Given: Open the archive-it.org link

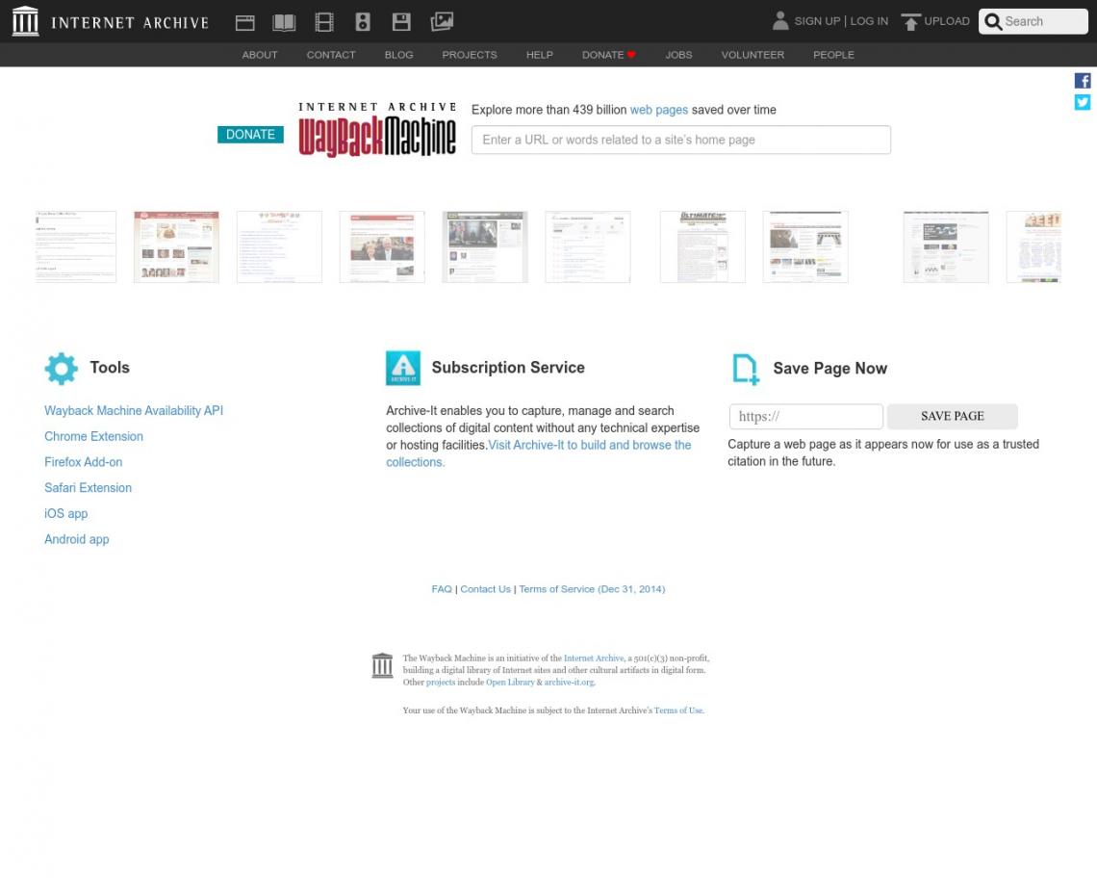Looking at the screenshot, I should (570, 682).
